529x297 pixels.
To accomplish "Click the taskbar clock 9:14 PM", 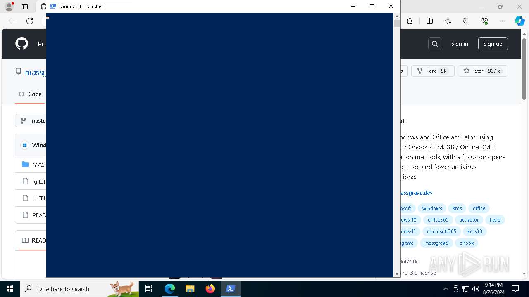I will click(493, 289).
